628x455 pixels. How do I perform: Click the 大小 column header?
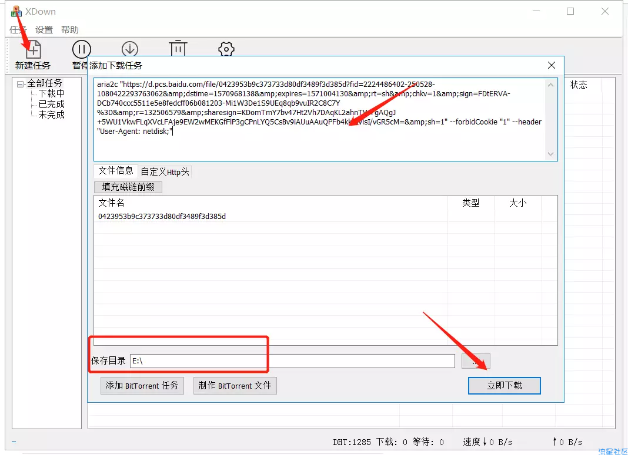click(x=518, y=203)
